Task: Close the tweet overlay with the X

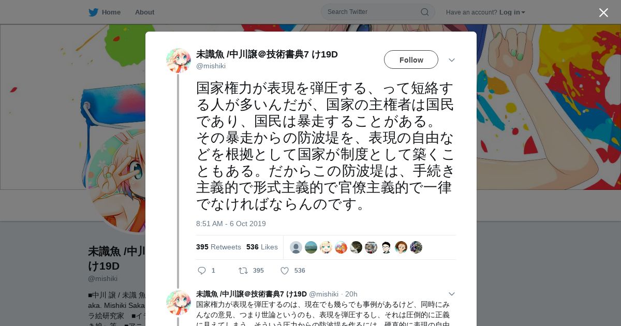Action: click(603, 12)
